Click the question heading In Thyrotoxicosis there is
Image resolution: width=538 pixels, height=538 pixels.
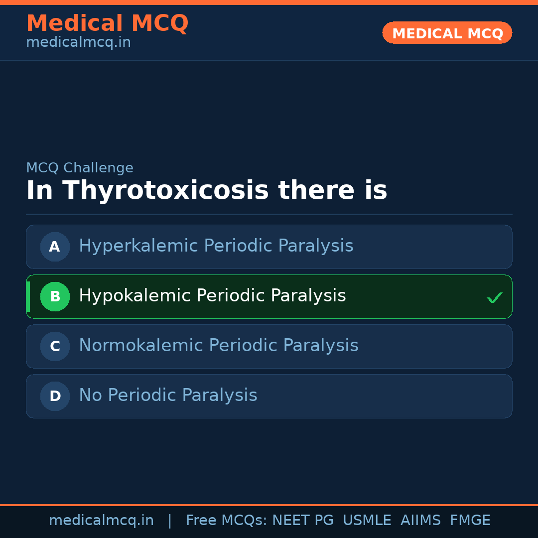pyautogui.click(x=206, y=190)
